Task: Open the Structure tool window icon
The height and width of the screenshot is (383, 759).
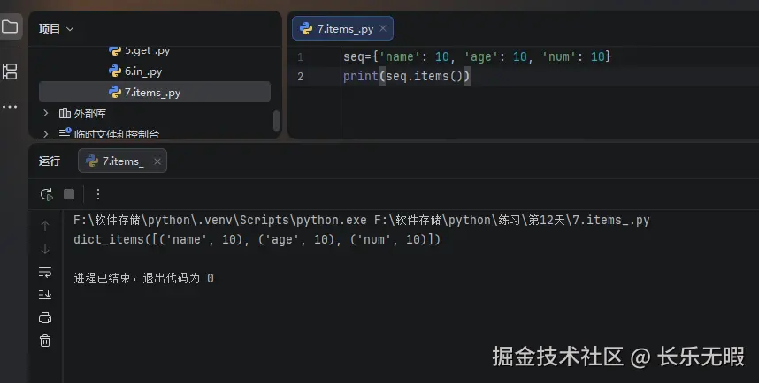Action: pyautogui.click(x=10, y=71)
